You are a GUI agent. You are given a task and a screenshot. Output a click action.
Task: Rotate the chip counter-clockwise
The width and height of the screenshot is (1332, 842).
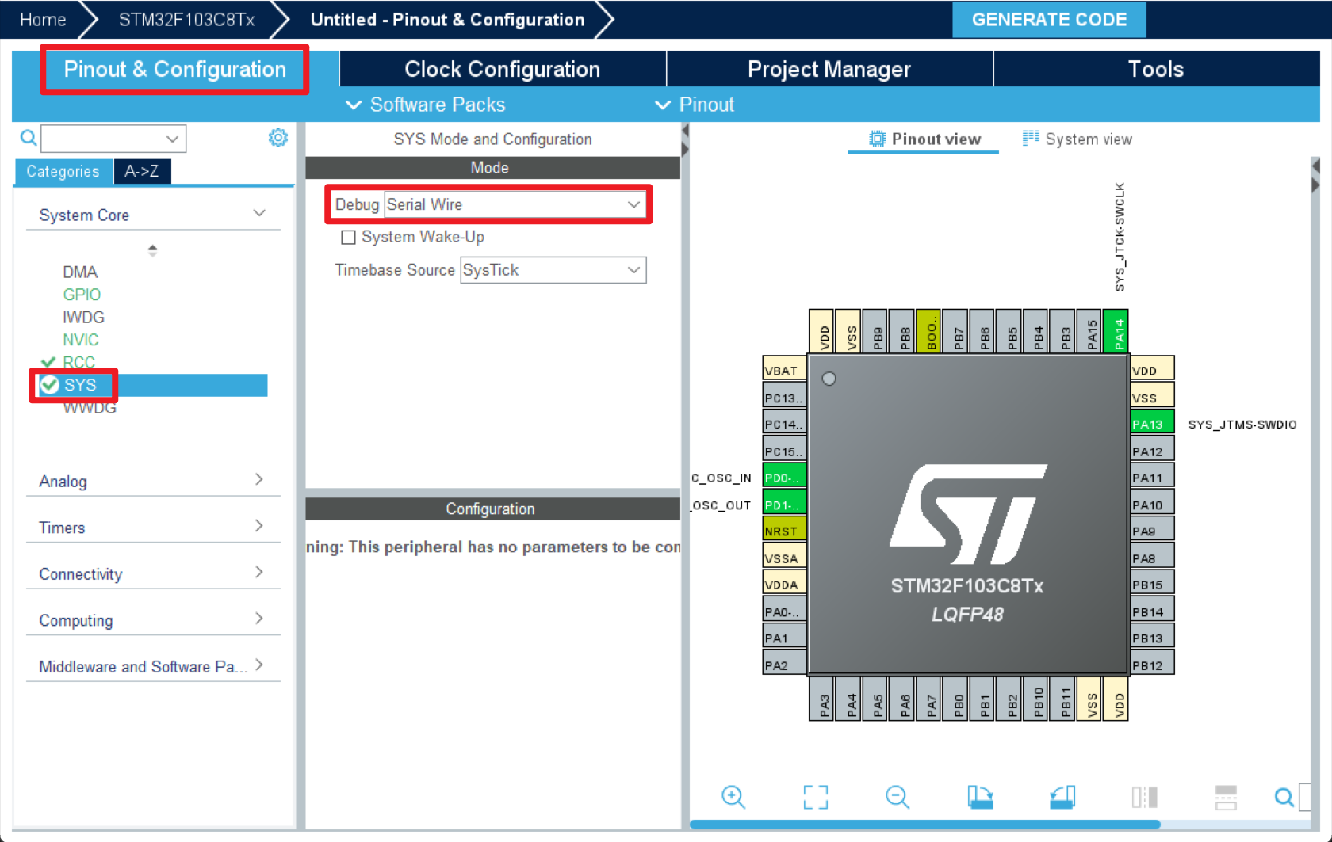click(x=1062, y=797)
